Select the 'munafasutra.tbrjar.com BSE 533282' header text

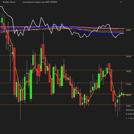click(x=40, y=2)
